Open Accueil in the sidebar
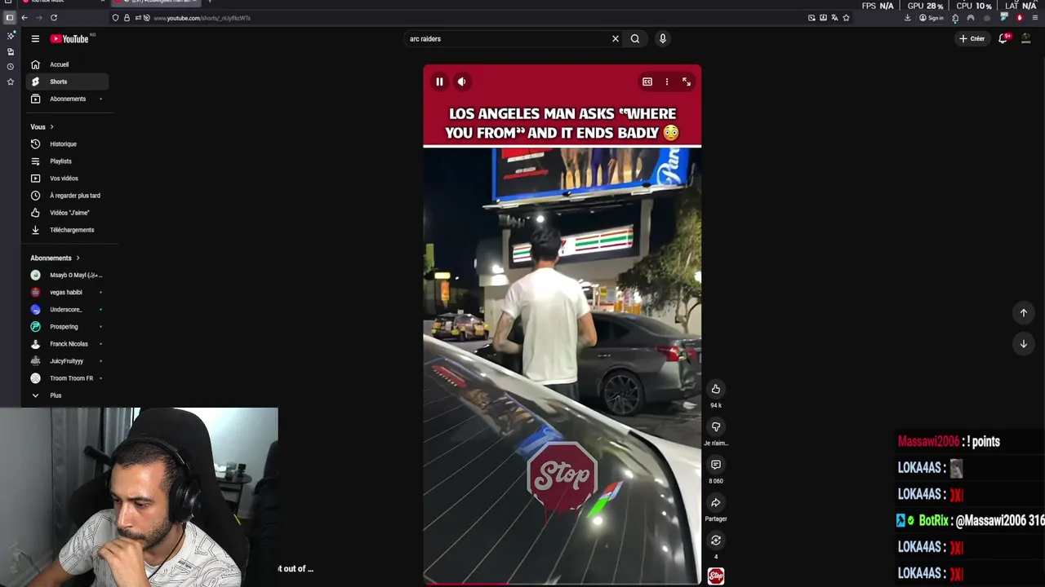This screenshot has width=1045, height=587. 66,64
